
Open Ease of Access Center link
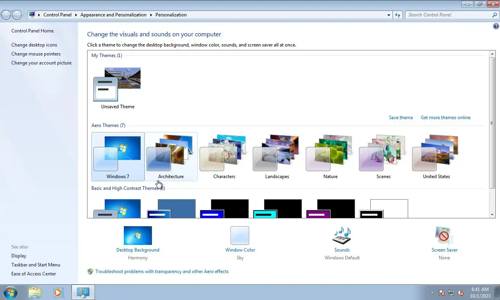[34, 274]
